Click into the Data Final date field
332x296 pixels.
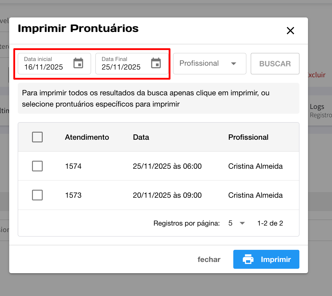coord(122,67)
